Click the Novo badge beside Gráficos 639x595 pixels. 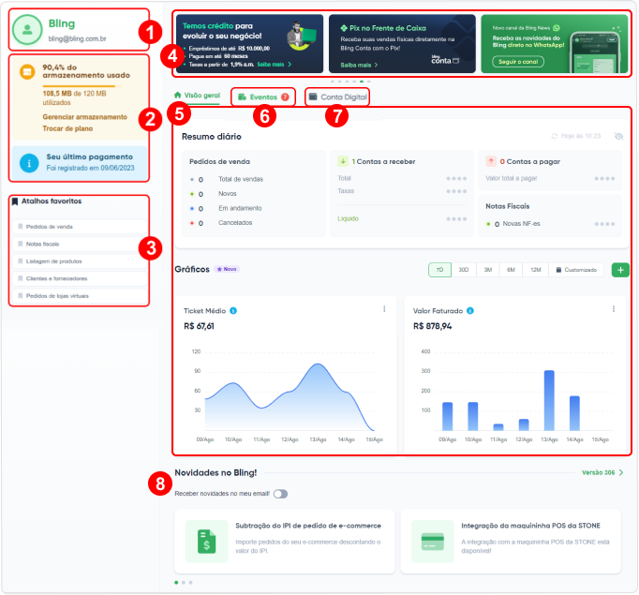(x=227, y=269)
